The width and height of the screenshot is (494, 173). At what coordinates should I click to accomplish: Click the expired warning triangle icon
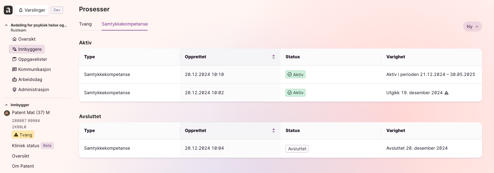tap(446, 93)
